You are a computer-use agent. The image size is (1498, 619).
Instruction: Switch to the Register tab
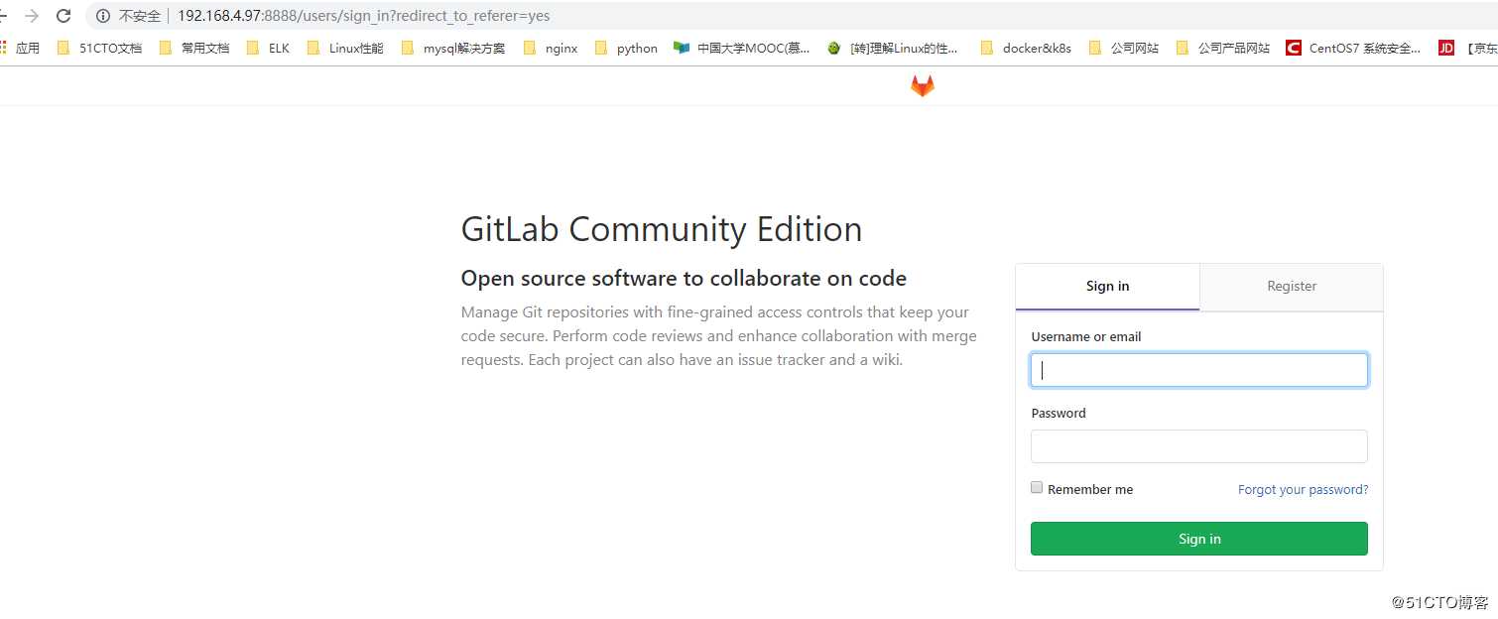tap(1292, 287)
